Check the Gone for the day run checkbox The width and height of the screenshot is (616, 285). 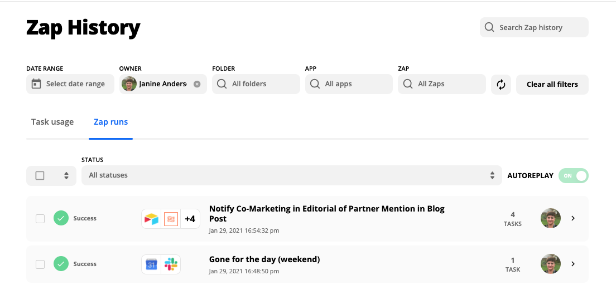point(40,264)
